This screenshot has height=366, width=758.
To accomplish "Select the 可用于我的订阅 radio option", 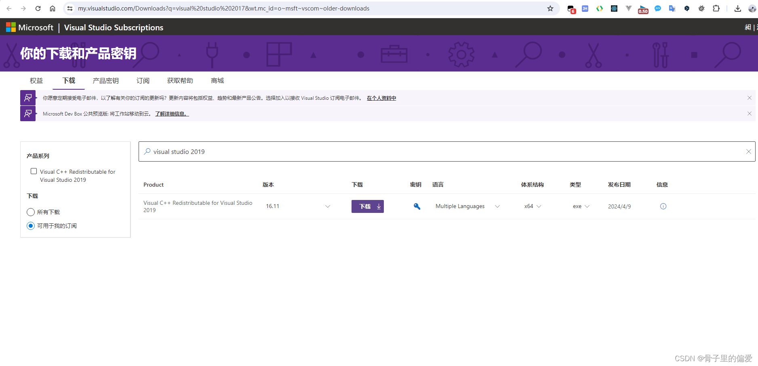I will (x=31, y=226).
